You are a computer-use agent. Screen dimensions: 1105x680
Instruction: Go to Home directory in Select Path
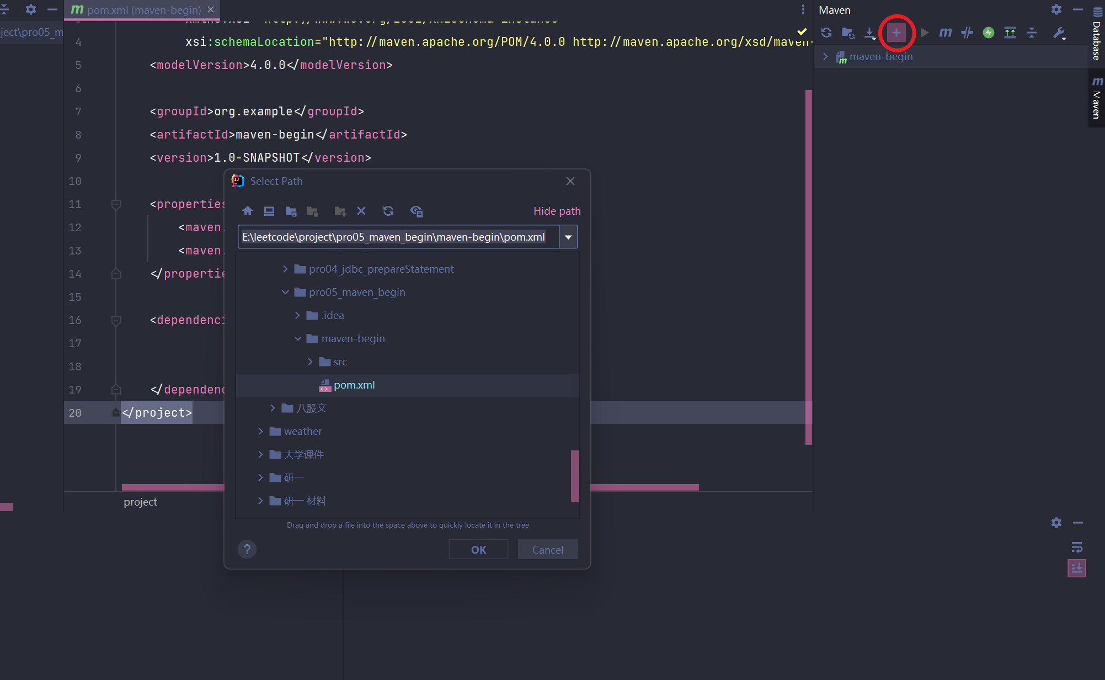(x=248, y=211)
